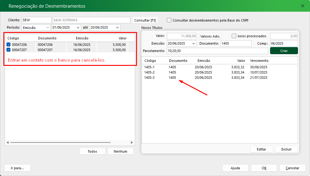Viewport: 310px width, 176px height.
Task: Uncheck the checkbox for title 00047206
Action: pyautogui.click(x=9, y=45)
